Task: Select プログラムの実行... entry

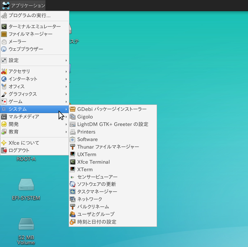Action: pos(35,15)
